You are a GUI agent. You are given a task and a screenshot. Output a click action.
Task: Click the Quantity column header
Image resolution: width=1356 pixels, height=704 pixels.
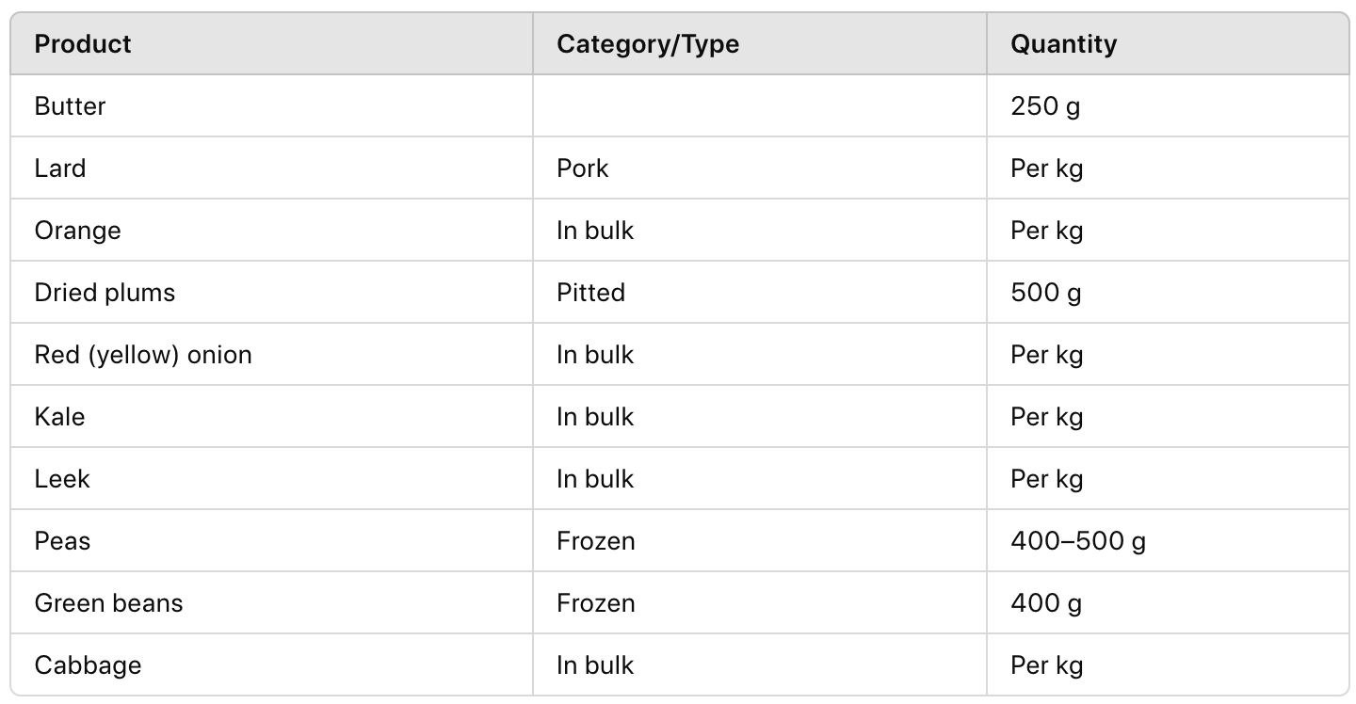click(1063, 44)
